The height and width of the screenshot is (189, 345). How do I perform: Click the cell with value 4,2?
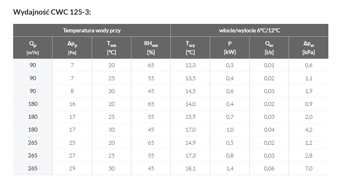pos(309,130)
